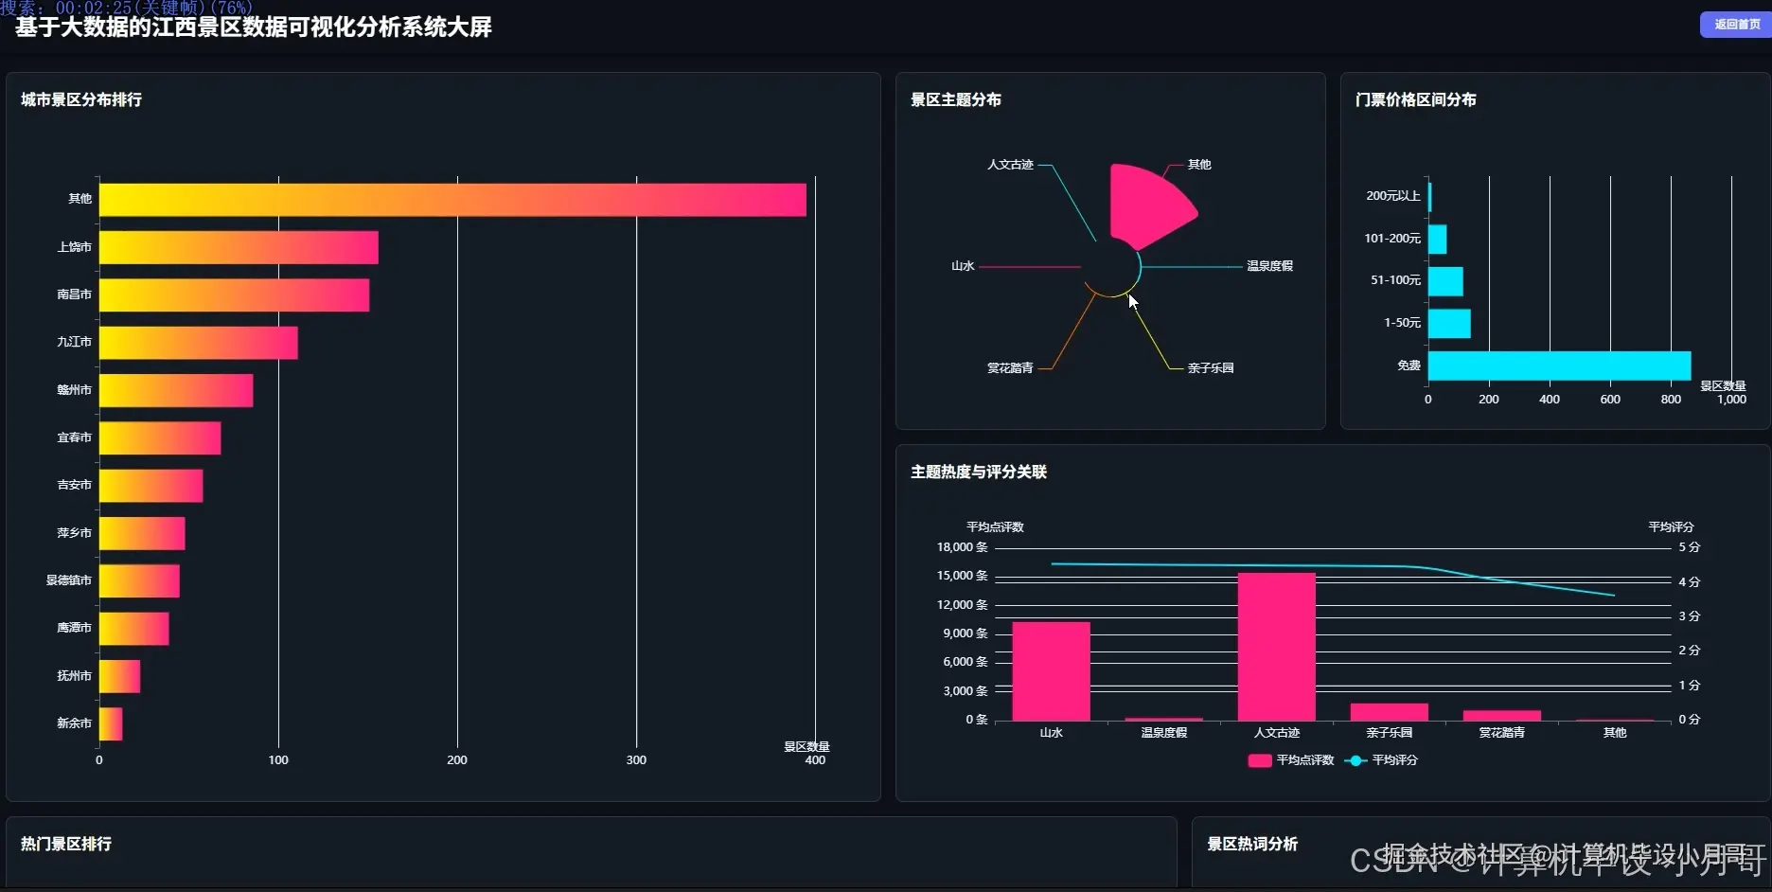
Task: Click the 景区主题分布 panel title
Action: 956,100
